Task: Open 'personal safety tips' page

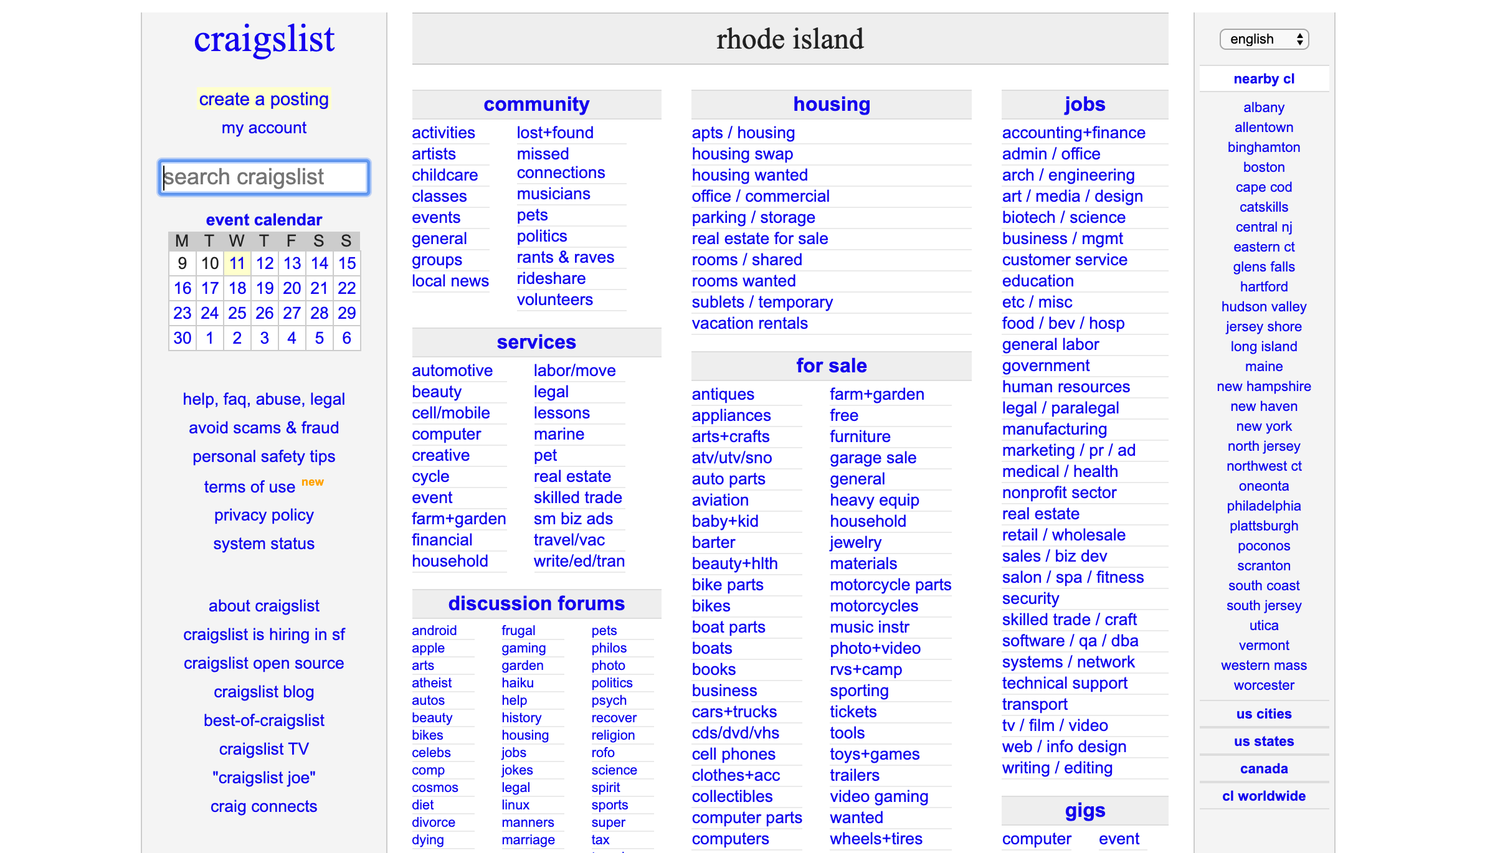Action: pyautogui.click(x=265, y=455)
